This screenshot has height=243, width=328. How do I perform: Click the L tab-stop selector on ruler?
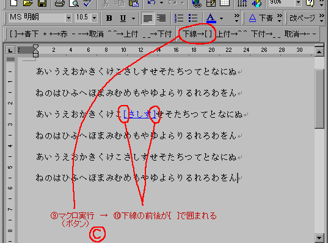point(10,50)
